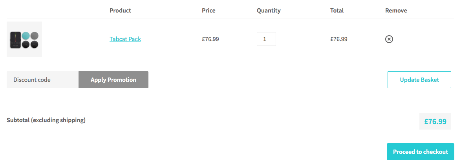
Task: Click the Update Basket button
Action: pyautogui.click(x=419, y=80)
